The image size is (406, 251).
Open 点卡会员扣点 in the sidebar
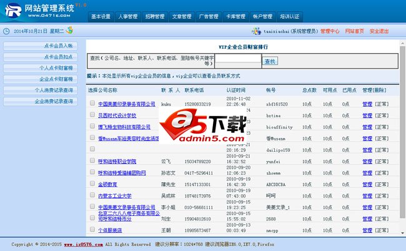[41, 57]
